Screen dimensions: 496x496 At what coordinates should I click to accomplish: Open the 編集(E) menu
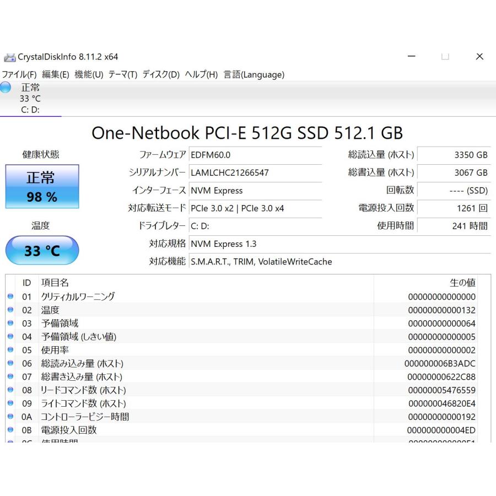[x=55, y=74]
